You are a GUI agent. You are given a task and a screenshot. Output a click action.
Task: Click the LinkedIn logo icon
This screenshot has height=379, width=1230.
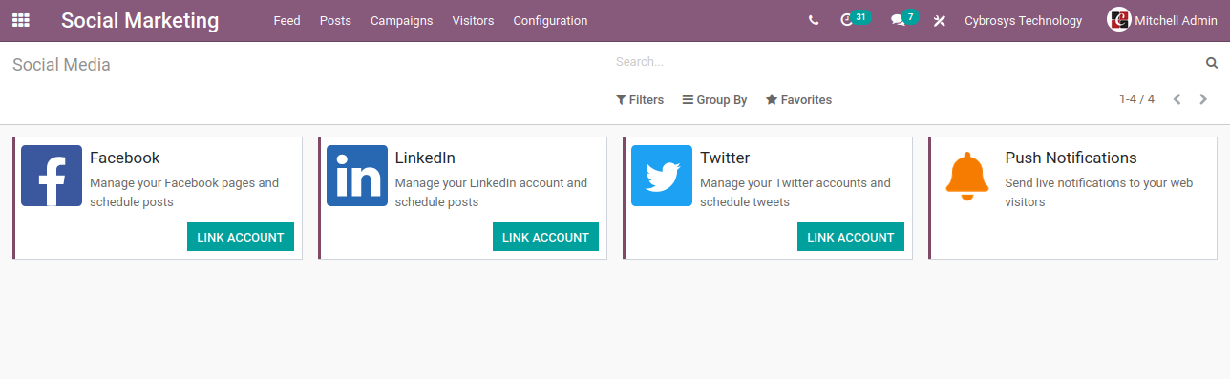pyautogui.click(x=357, y=176)
